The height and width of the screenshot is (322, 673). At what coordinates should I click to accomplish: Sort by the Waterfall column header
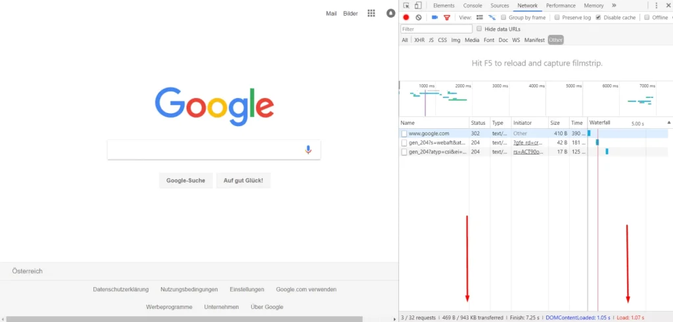coord(630,123)
